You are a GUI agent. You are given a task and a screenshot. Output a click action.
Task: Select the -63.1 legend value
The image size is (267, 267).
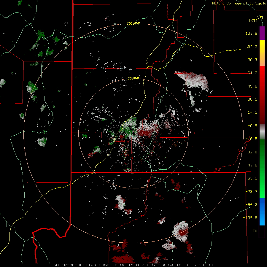251,178
